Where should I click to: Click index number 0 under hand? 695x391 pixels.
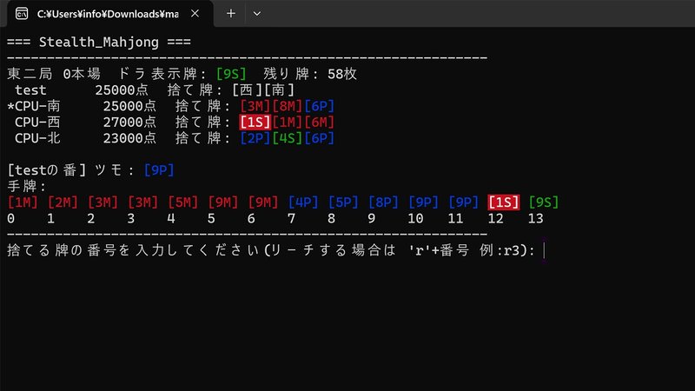[11, 219]
